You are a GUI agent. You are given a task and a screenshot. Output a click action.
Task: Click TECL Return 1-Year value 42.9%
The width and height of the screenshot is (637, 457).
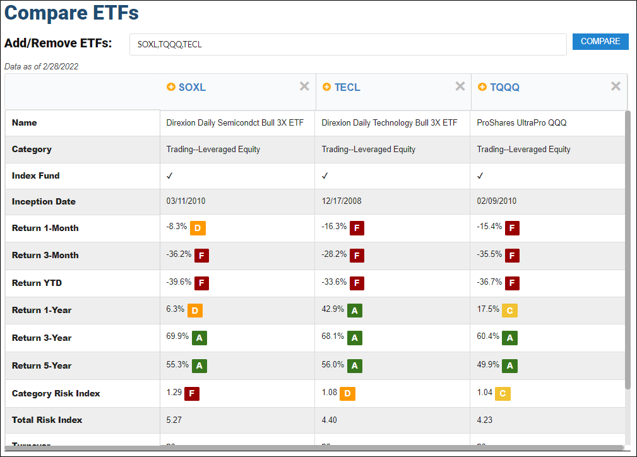pyautogui.click(x=333, y=309)
